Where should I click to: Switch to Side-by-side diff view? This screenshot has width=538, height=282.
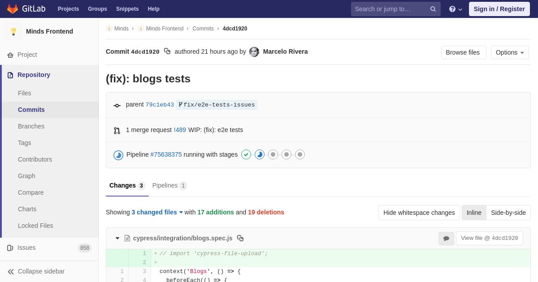pyautogui.click(x=508, y=213)
